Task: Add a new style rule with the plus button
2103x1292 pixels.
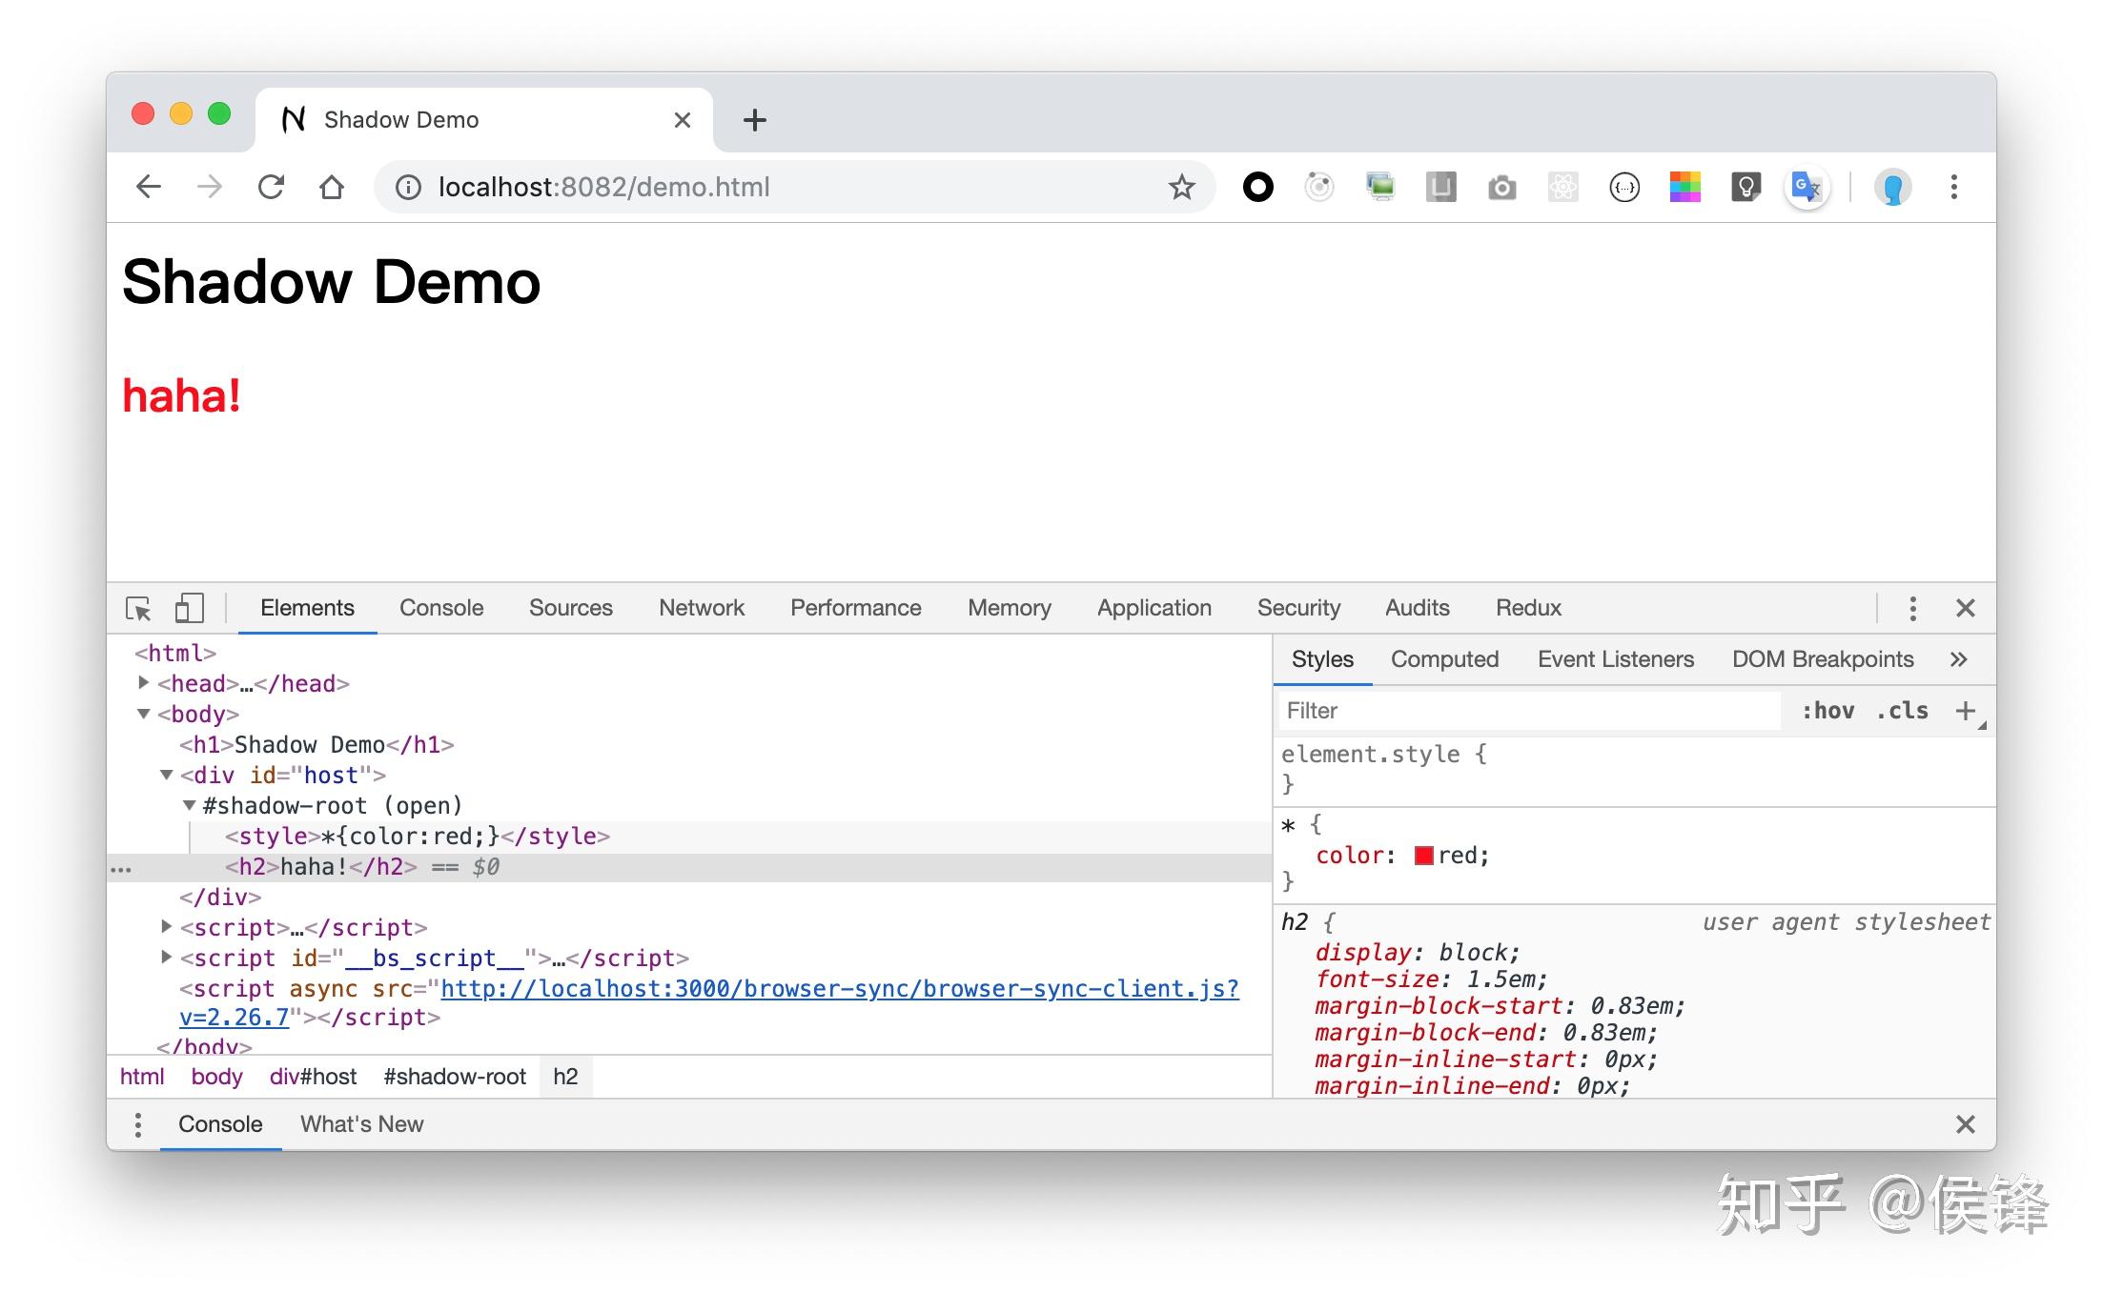Action: [x=1968, y=710]
